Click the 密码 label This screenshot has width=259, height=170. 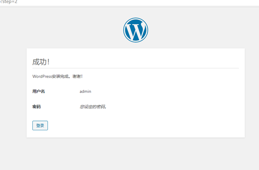click(36, 106)
